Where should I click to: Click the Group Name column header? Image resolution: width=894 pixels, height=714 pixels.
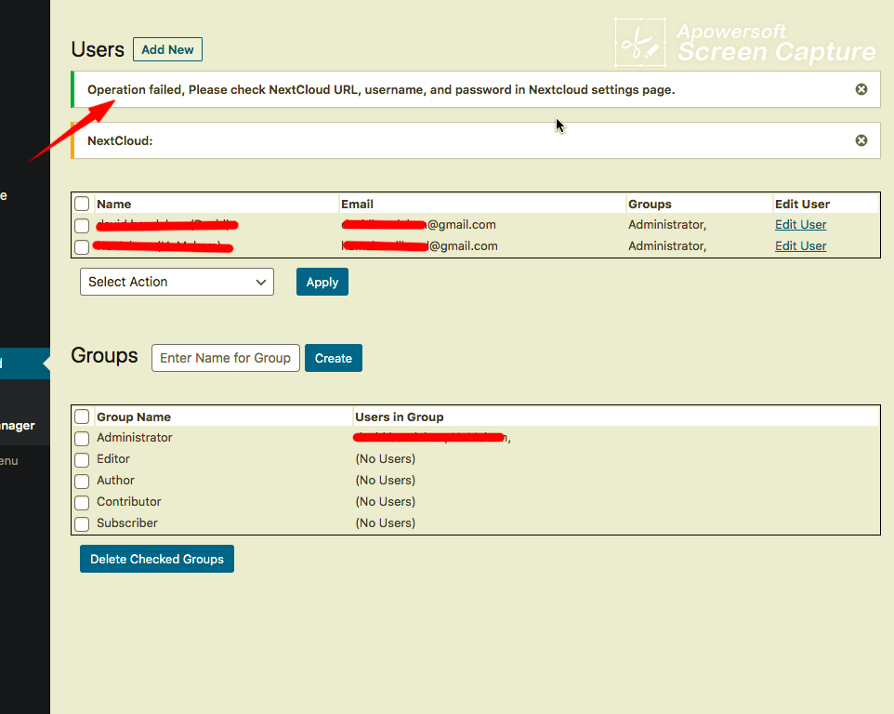click(134, 416)
